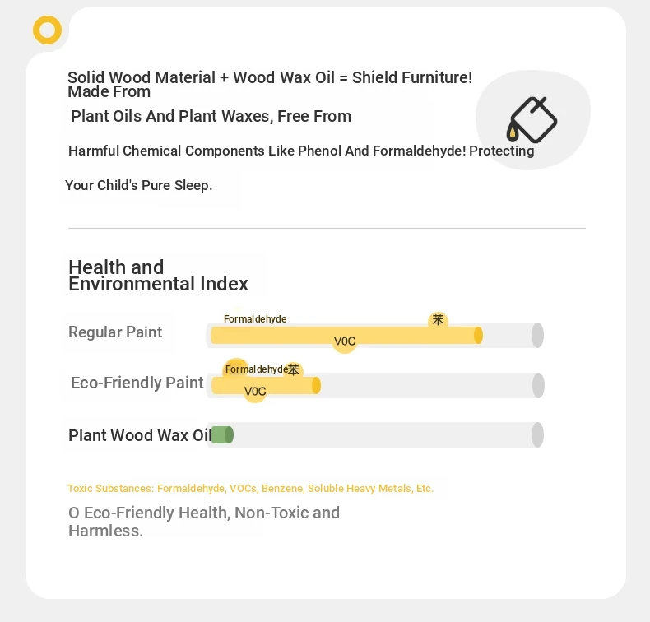Image resolution: width=650 pixels, height=622 pixels.
Task: Select the Plant Wood Wax Oil label
Action: [x=140, y=435]
